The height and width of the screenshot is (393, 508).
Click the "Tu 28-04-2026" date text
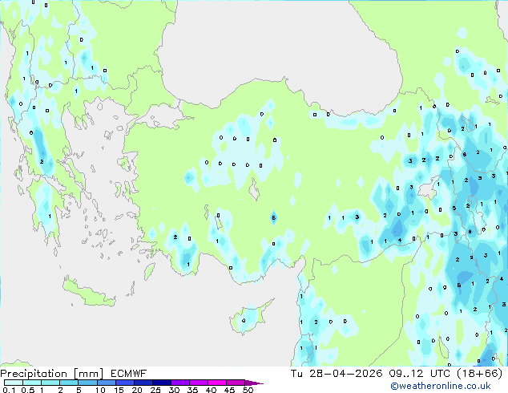337,374
